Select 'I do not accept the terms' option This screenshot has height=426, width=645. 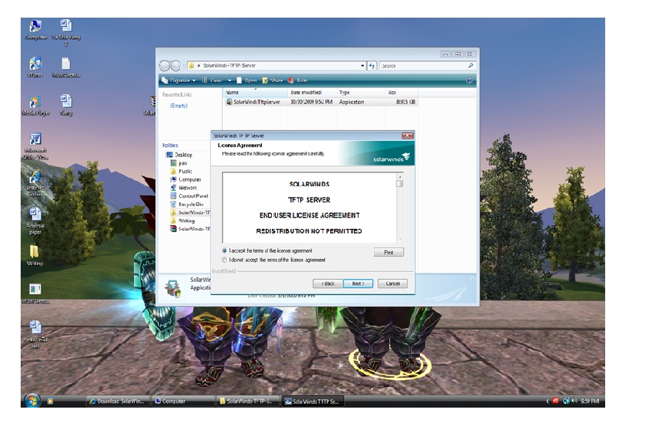pos(224,260)
